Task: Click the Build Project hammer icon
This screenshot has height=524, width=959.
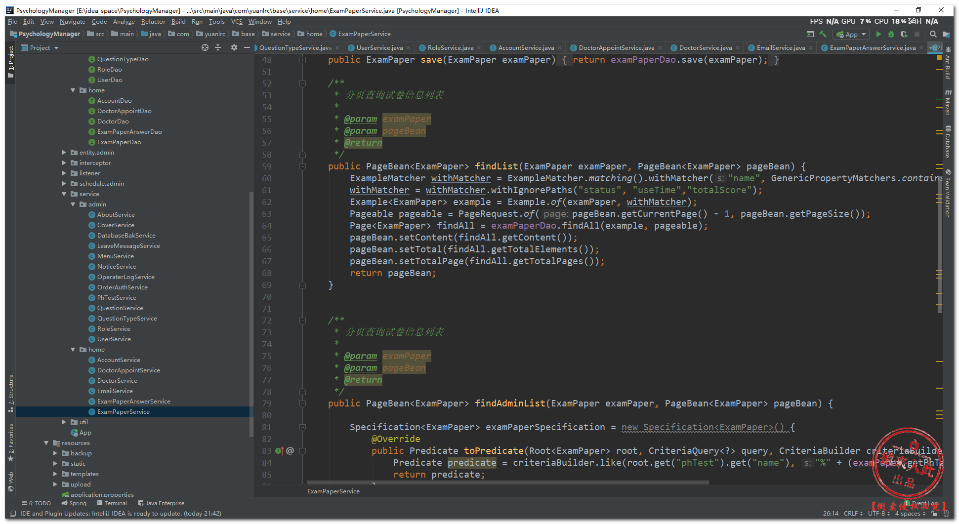Action: tap(823, 34)
